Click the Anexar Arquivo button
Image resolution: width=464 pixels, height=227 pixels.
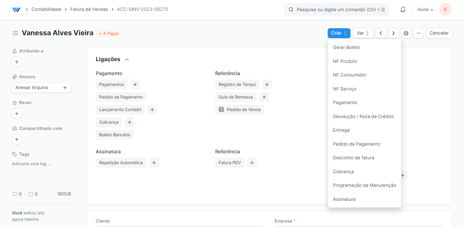pos(41,88)
